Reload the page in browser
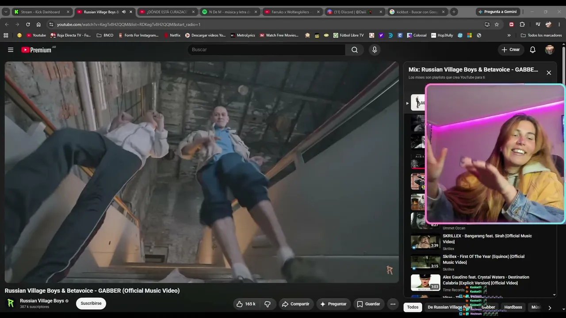 click(x=28, y=24)
